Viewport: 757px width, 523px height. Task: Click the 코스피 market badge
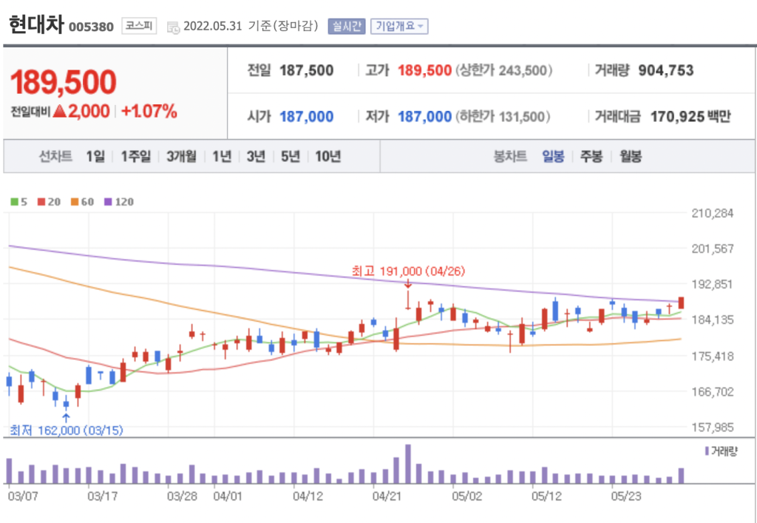point(139,27)
